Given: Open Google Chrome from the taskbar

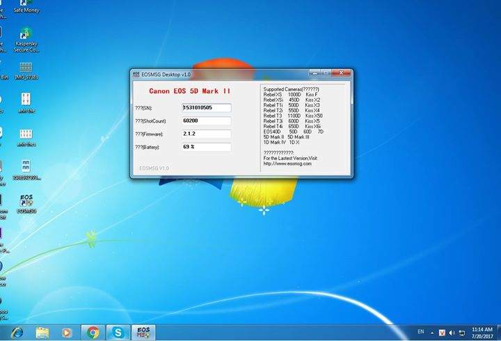Looking at the screenshot, I should pos(93,333).
